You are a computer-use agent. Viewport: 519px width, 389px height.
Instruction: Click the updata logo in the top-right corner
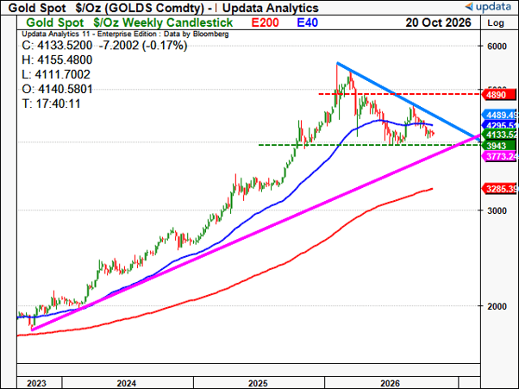(488, 6)
